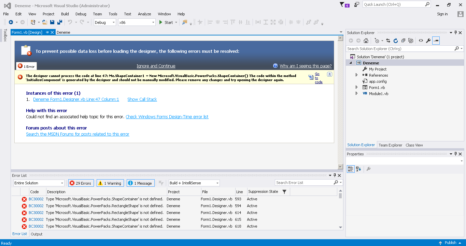
Task: Click the New Project toolbar icon
Action: pos(33,22)
